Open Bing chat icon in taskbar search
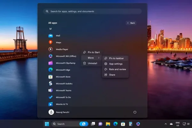Image resolution: width=192 pixels, height=128 pixels. [84, 124]
